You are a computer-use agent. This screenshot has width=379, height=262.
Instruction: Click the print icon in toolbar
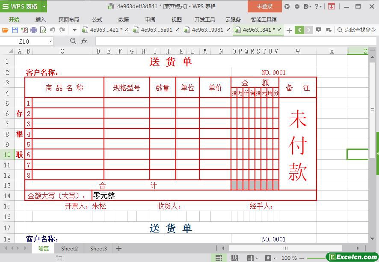(34, 30)
